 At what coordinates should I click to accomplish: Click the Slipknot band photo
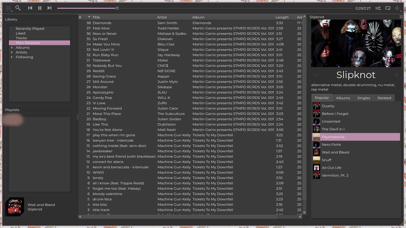pyautogui.click(x=356, y=43)
